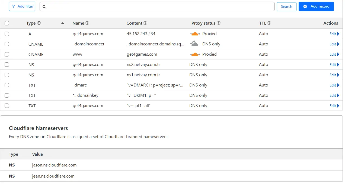Click the Name column header
The image size is (345, 190).
point(78,23)
